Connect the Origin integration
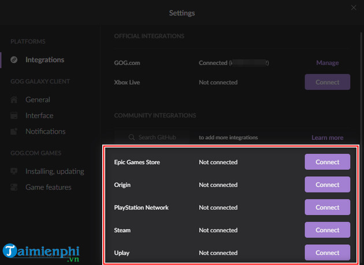 (x=328, y=184)
